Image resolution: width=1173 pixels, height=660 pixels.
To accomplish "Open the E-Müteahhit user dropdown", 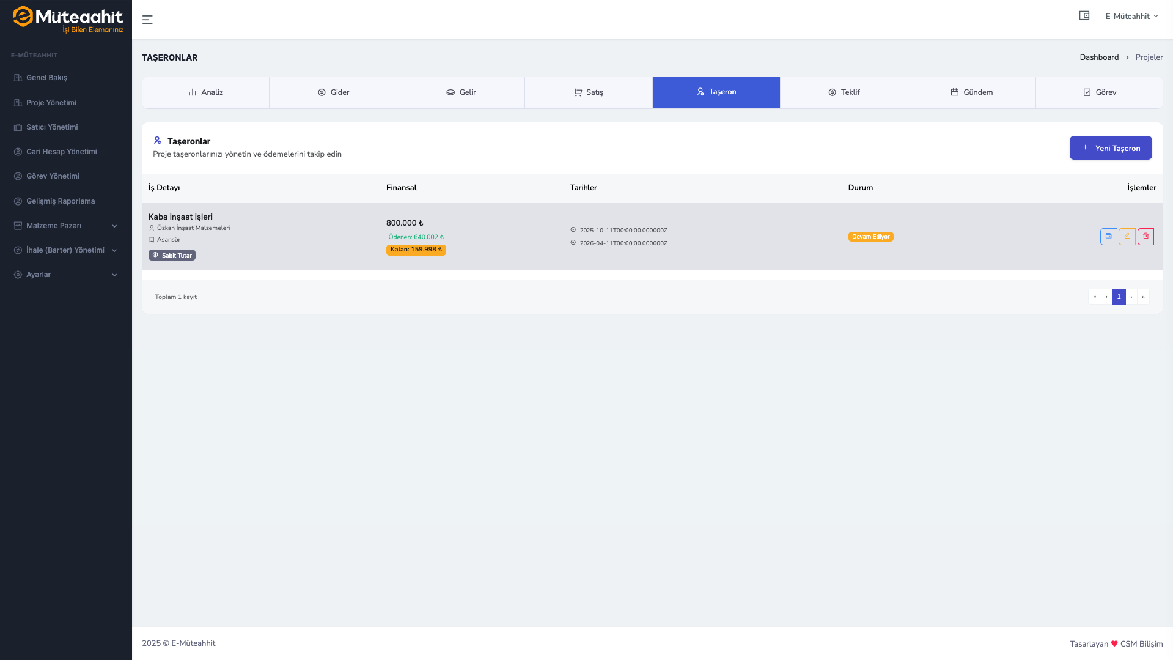I will click(1131, 17).
